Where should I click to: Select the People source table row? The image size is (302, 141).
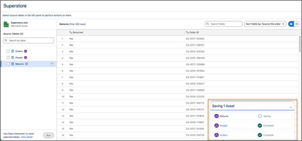pyautogui.click(x=29, y=58)
